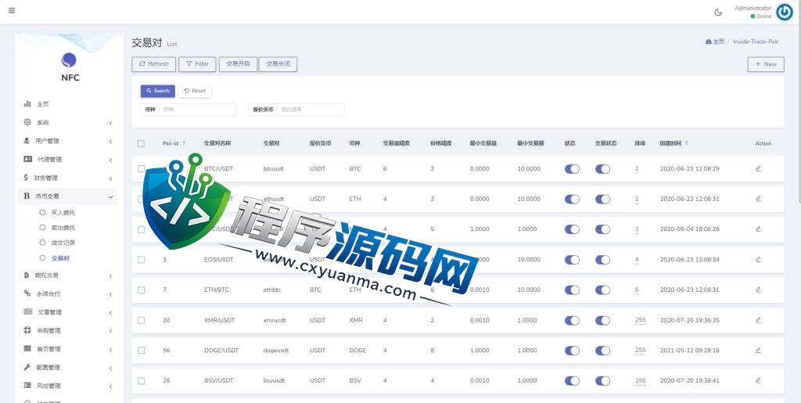Edit the ETH/BTC row
The height and width of the screenshot is (403, 801).
point(758,290)
